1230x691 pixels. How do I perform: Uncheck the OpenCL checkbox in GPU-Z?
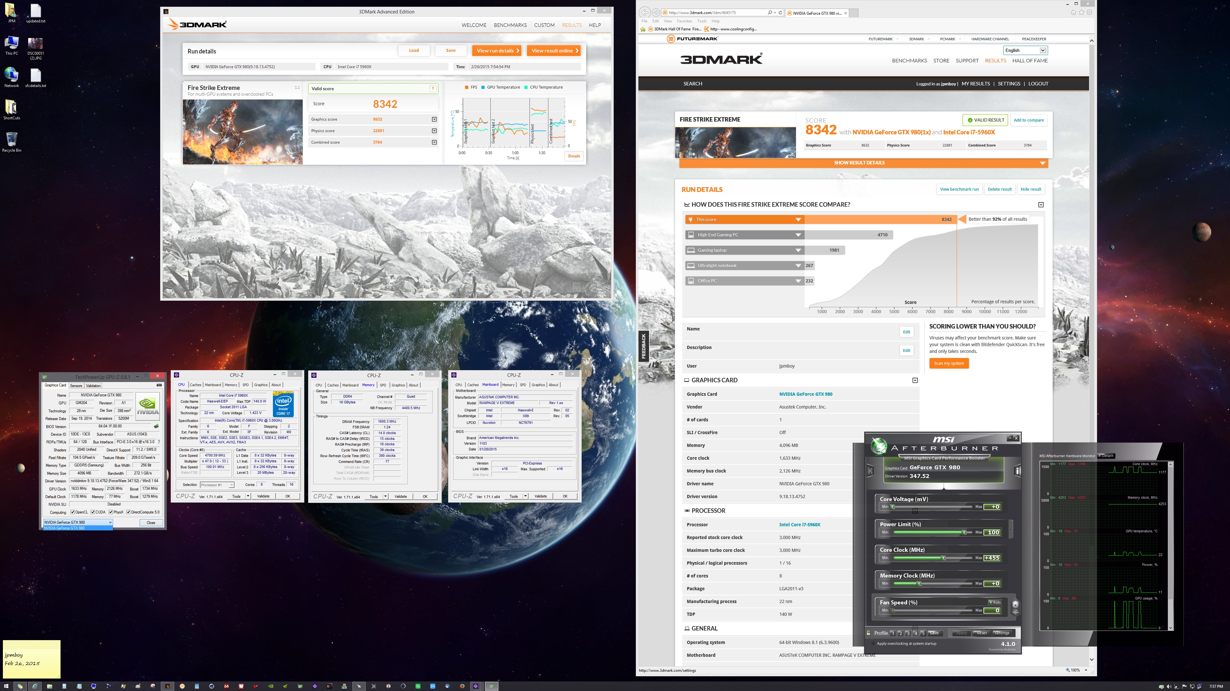click(73, 512)
